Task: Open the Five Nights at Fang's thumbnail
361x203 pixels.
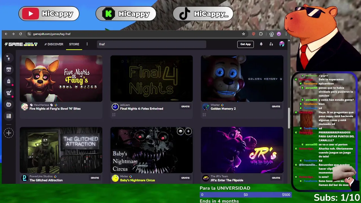Action: [61, 78]
